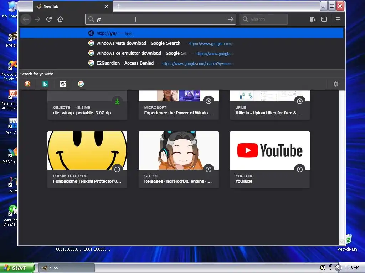Go forward with the forward arrow

pos(37,19)
